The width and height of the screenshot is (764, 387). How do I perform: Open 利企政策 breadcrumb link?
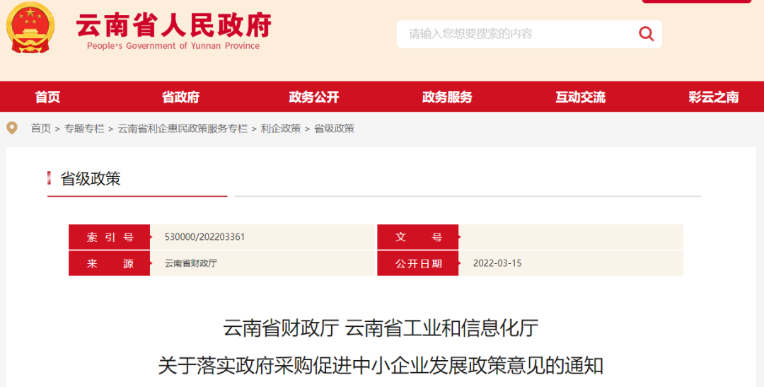(281, 128)
